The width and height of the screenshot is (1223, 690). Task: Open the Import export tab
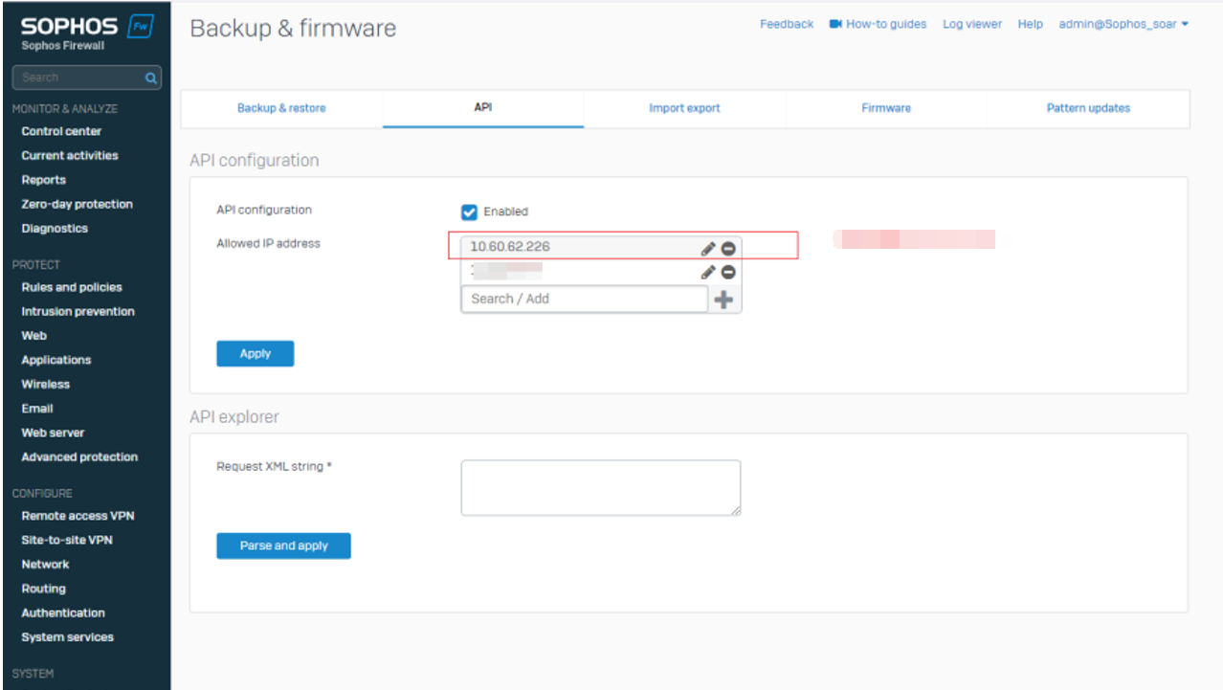pyautogui.click(x=684, y=108)
